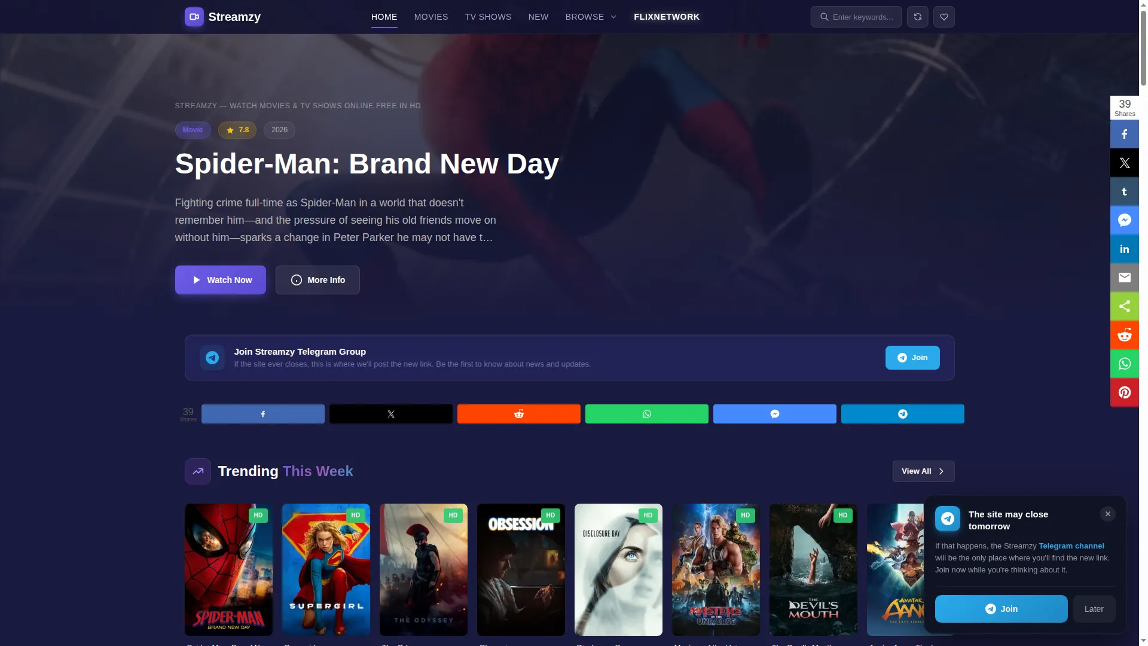
Task: Follow the Telegram channel link
Action: (1071, 546)
